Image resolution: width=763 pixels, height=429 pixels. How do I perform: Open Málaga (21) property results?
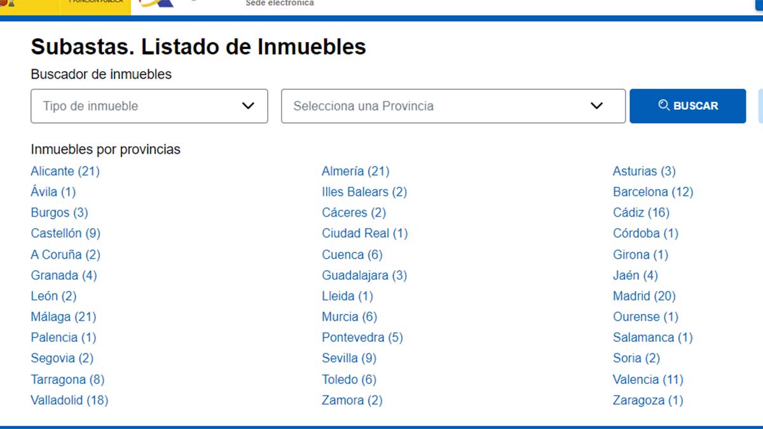pyautogui.click(x=64, y=317)
